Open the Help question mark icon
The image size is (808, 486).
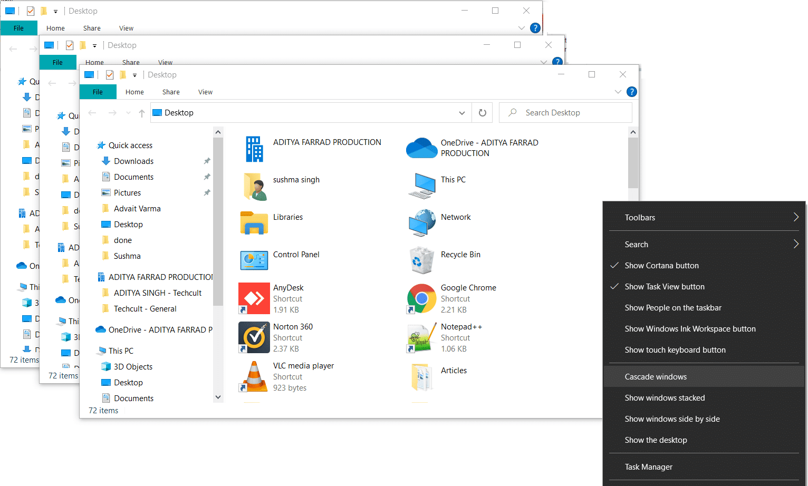(631, 92)
